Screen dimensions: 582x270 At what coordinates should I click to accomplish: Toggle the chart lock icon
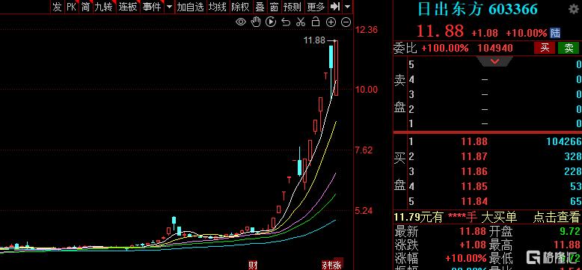pos(316,22)
